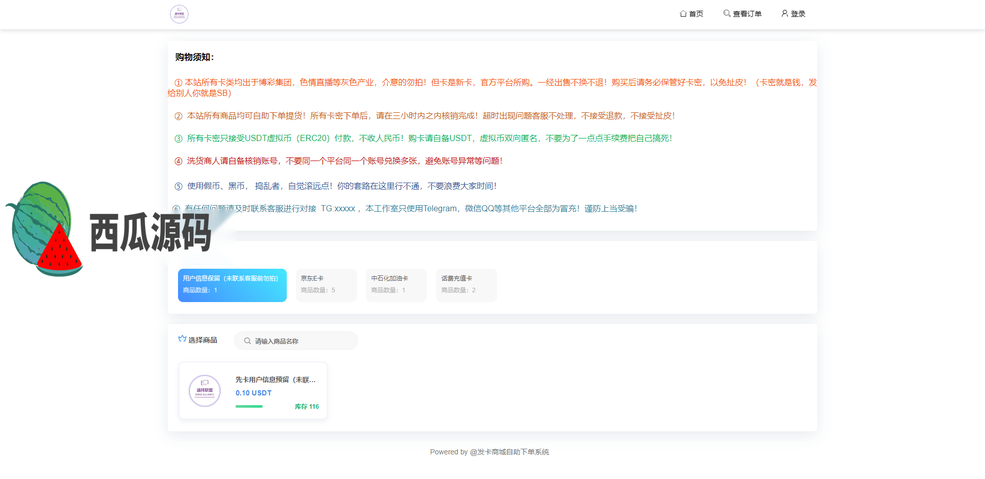Switch to the 京东E卡 category
985x479 pixels.
[x=326, y=285]
